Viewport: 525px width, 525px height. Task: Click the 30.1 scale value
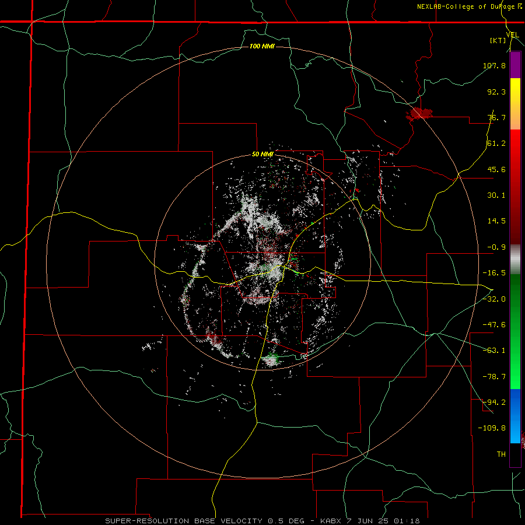496,195
